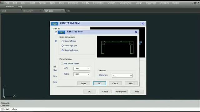
Task: Open the Window menu
Action: [x=10, y=7]
